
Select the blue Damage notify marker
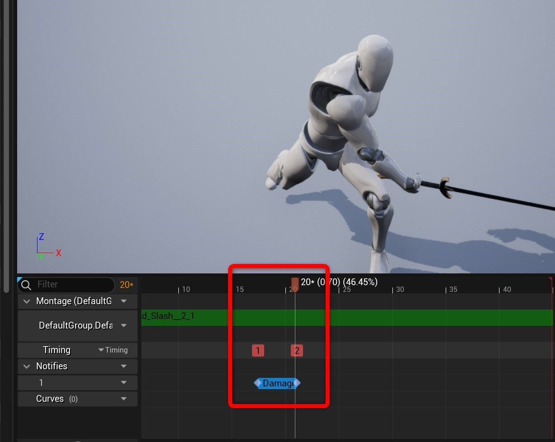click(277, 383)
